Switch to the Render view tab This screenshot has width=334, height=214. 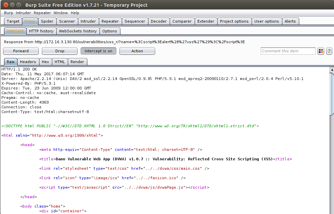tap(77, 62)
